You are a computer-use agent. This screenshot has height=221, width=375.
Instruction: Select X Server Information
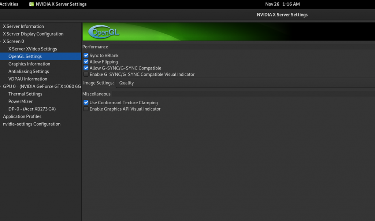23,26
